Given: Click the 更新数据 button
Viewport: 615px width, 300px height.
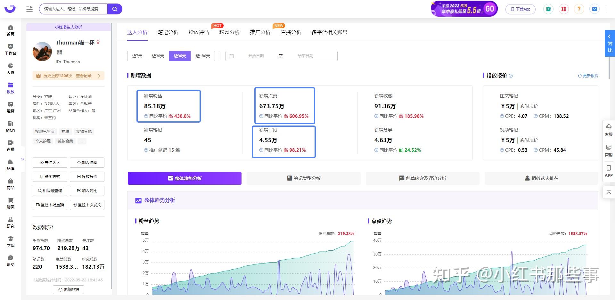Looking at the screenshot, I should [69, 290].
